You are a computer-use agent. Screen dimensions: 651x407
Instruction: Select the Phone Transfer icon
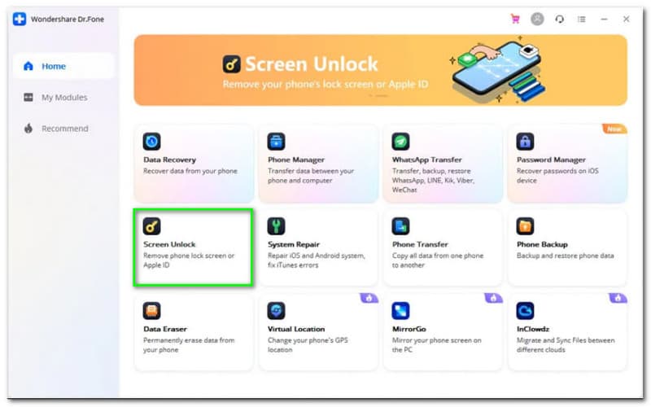click(400, 226)
